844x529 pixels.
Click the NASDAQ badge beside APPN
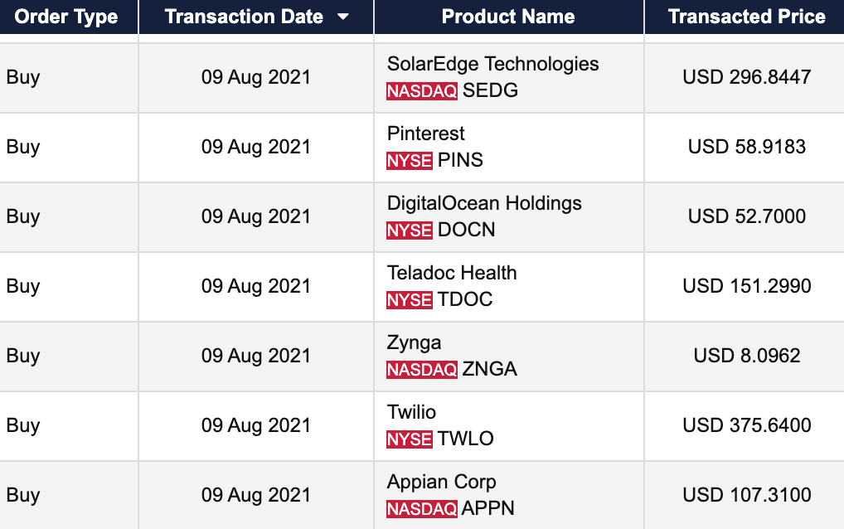tap(421, 509)
